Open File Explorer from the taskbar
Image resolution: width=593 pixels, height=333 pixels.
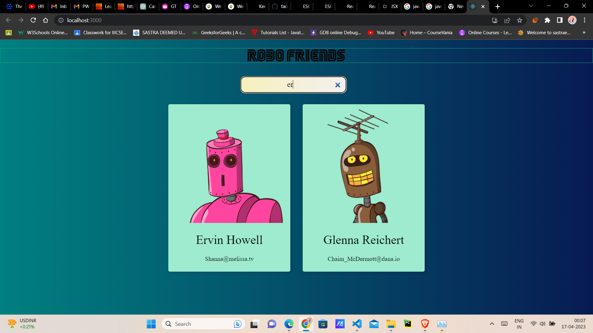click(x=391, y=324)
